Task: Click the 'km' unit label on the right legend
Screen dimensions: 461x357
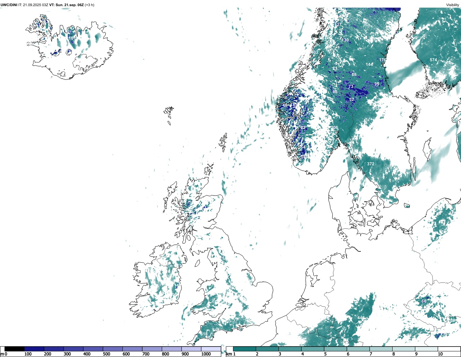Action: point(229,354)
